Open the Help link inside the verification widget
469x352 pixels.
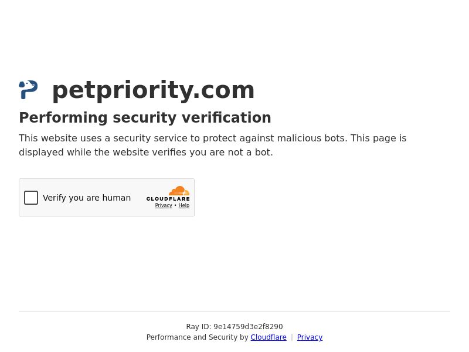184,205
